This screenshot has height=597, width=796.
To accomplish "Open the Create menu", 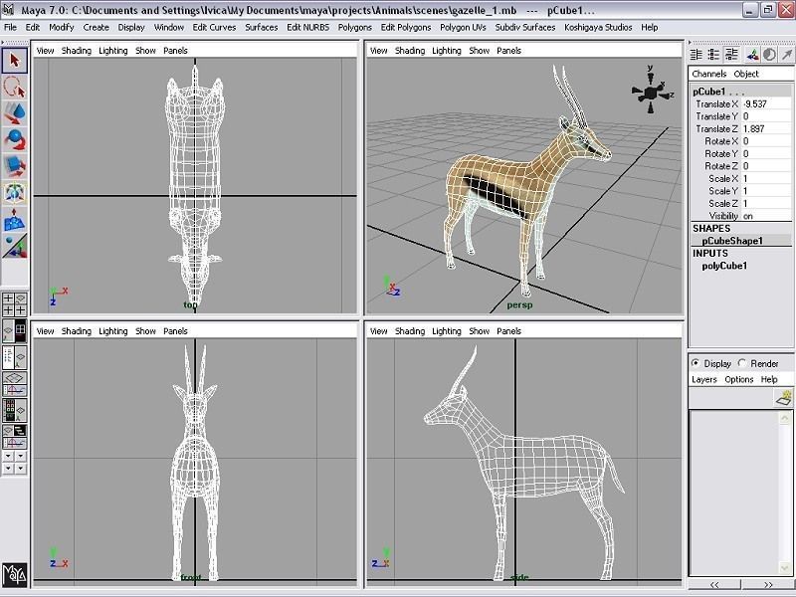I will (96, 28).
